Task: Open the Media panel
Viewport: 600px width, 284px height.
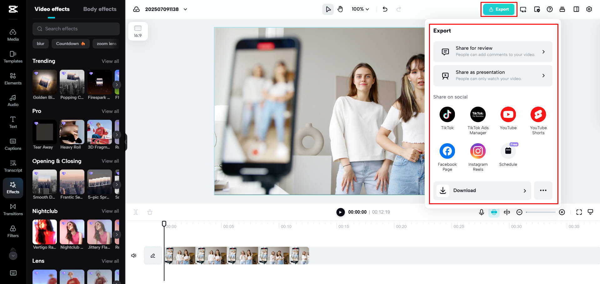Action: (x=13, y=34)
